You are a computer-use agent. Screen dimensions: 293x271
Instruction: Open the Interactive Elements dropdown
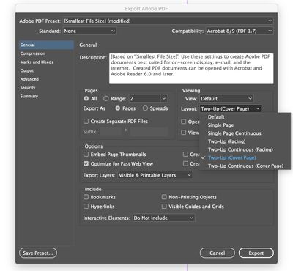[163, 218]
